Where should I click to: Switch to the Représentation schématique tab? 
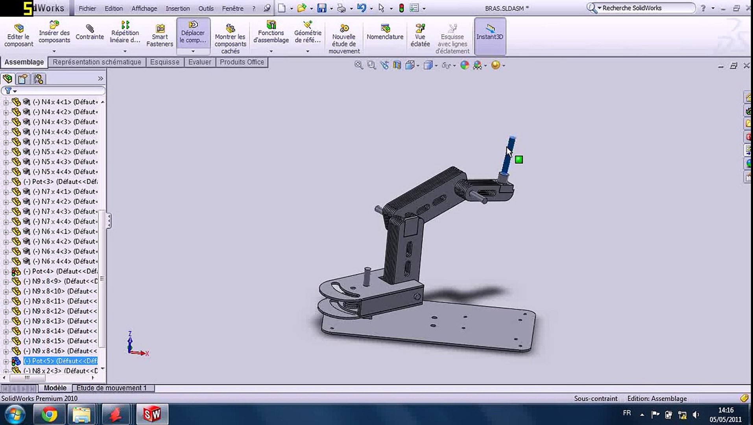pos(97,62)
